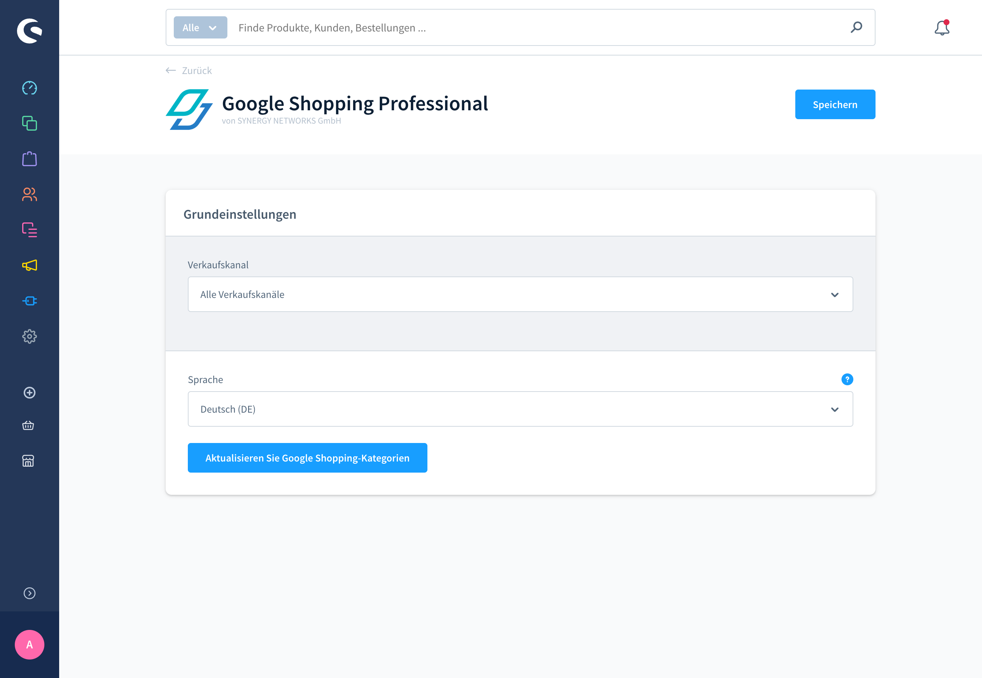Screen dimensions: 982x678
Task: Open the Alle search filter dropdown
Action: coord(200,28)
